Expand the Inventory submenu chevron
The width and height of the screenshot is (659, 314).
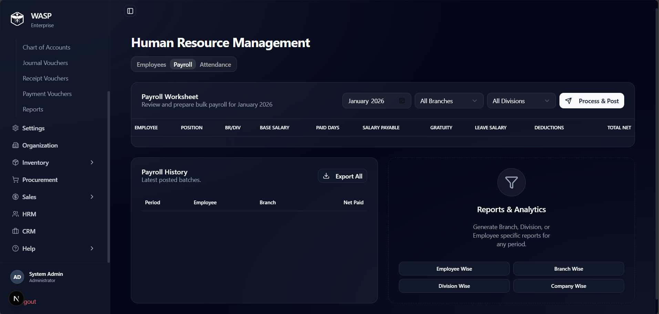[92, 162]
